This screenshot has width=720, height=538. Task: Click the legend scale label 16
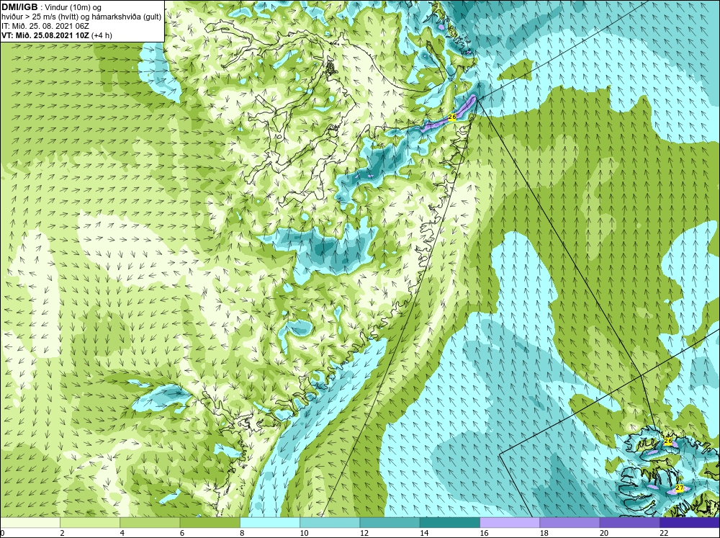click(484, 533)
